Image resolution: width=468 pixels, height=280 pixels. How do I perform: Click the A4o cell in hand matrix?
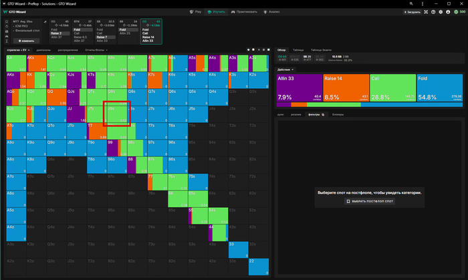click(x=16, y=233)
